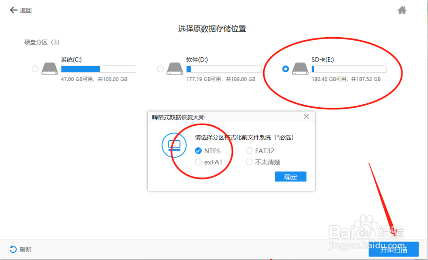Click the blue partition icon in the dialog

click(174, 145)
